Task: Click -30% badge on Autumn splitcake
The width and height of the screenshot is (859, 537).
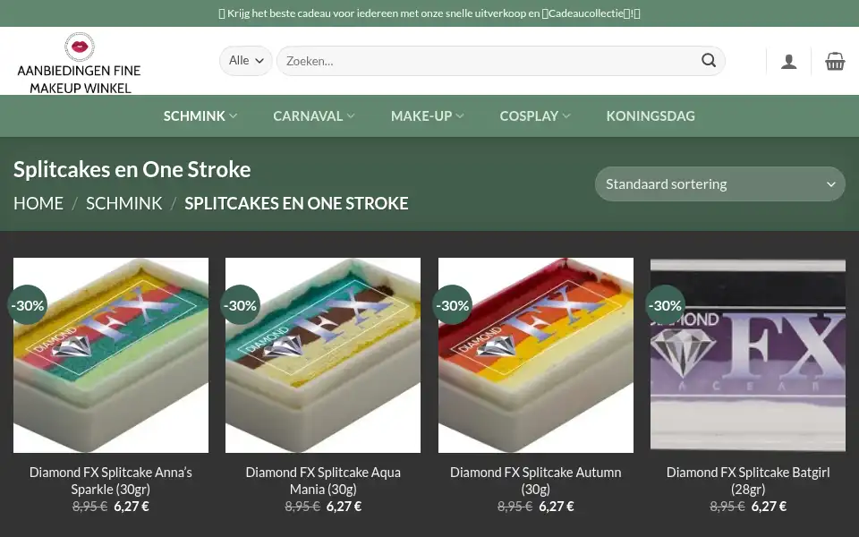Action: (453, 305)
